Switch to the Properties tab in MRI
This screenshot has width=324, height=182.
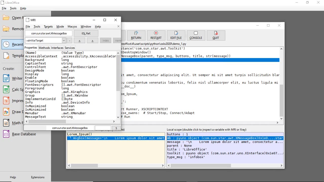pyautogui.click(x=31, y=48)
